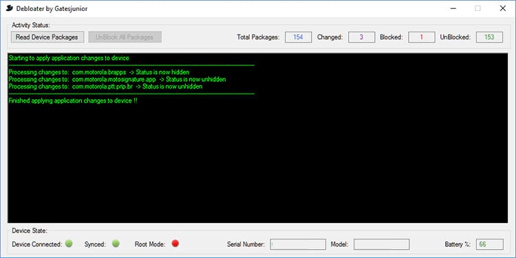Click the 'Debloater by Gatesjunior' window title
The width and height of the screenshot is (516, 258).
tap(52, 9)
